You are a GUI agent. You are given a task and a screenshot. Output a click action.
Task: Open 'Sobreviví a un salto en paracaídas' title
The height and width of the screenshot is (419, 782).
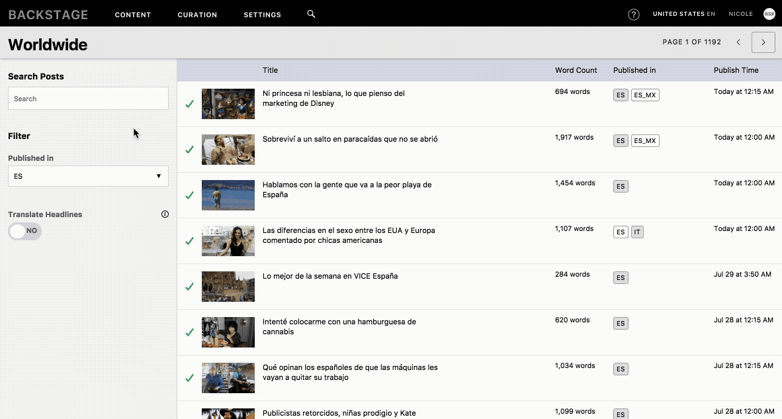coord(350,139)
